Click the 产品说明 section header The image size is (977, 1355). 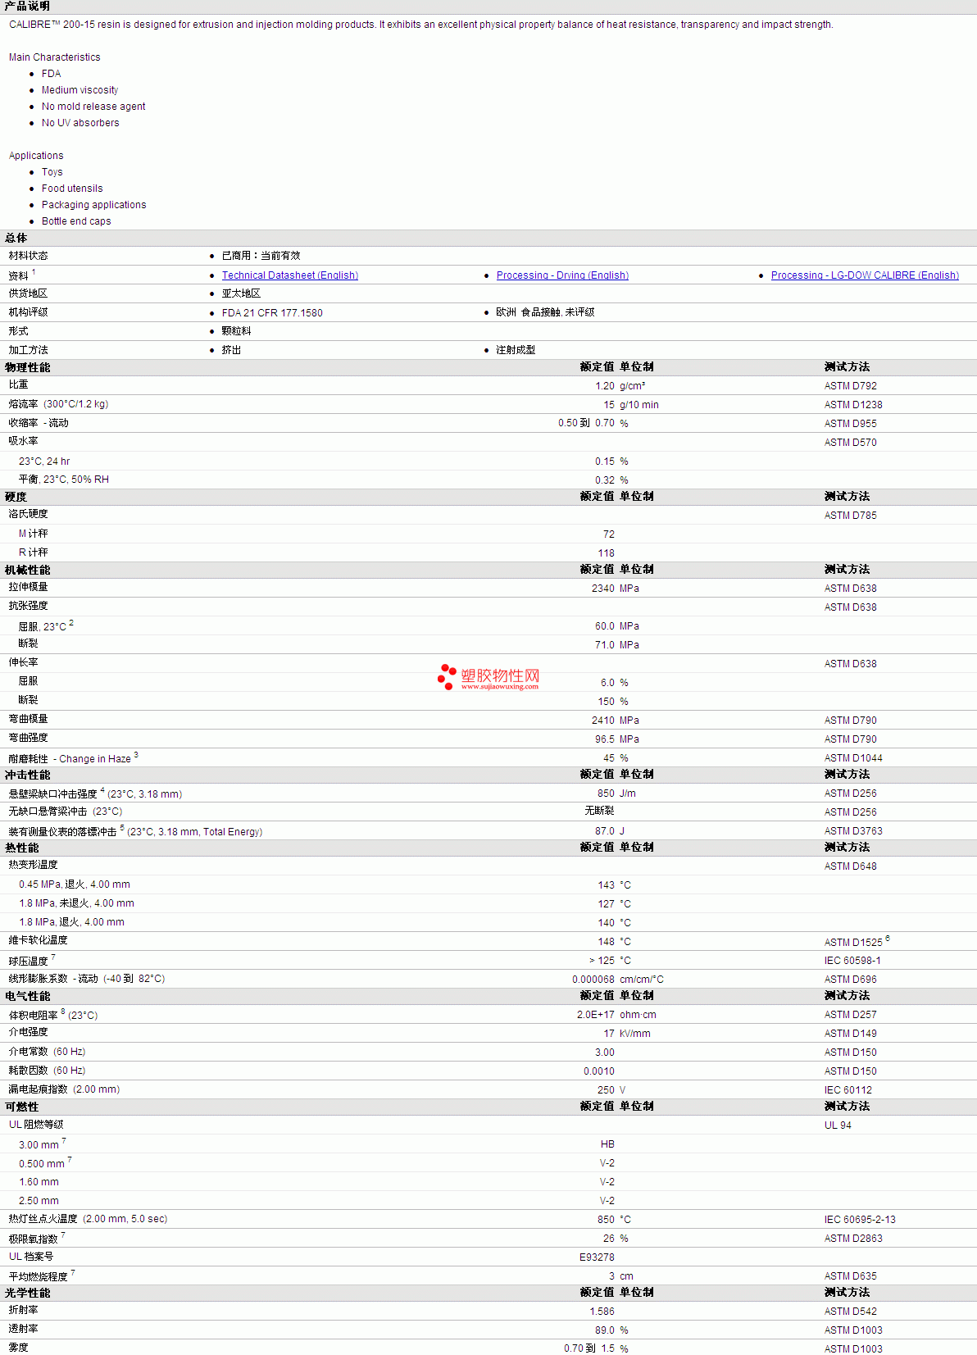click(x=27, y=7)
